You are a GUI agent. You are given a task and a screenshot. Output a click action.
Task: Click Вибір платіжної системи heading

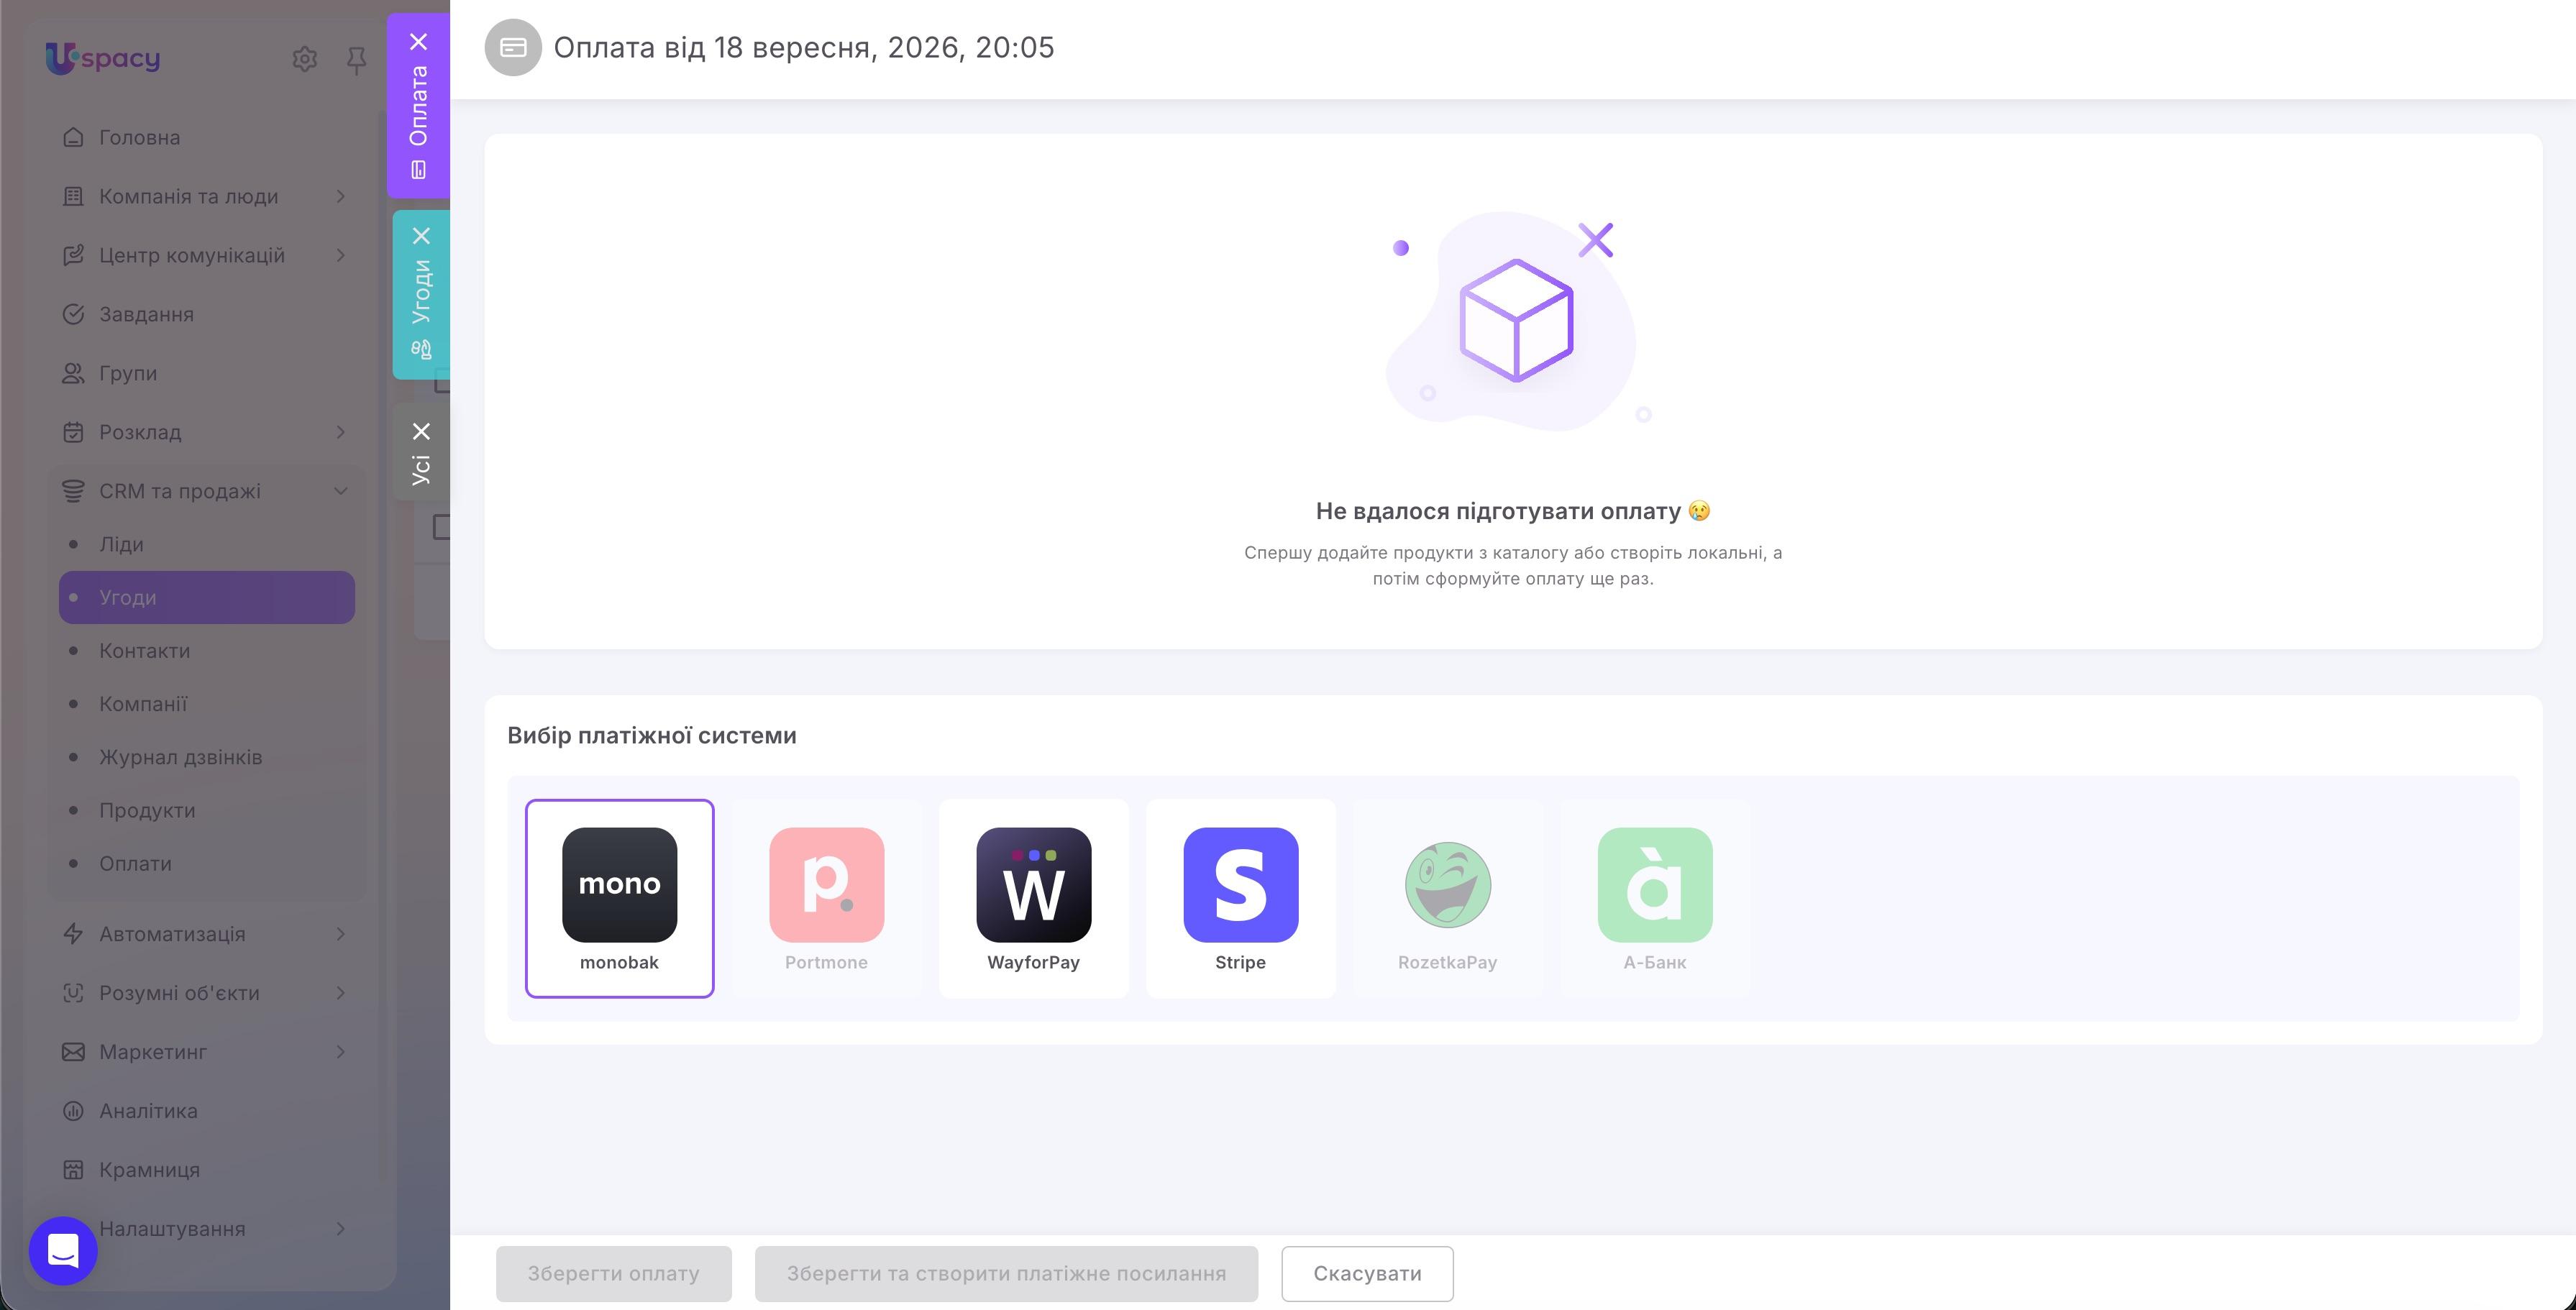(652, 735)
